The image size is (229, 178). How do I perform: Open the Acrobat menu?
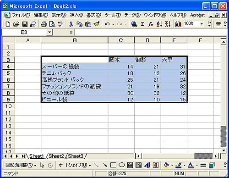tap(197, 15)
